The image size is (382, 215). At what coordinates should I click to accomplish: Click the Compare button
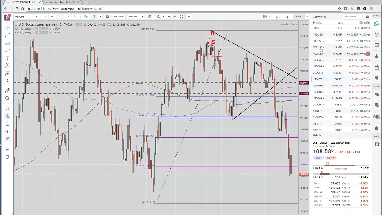pos(118,16)
